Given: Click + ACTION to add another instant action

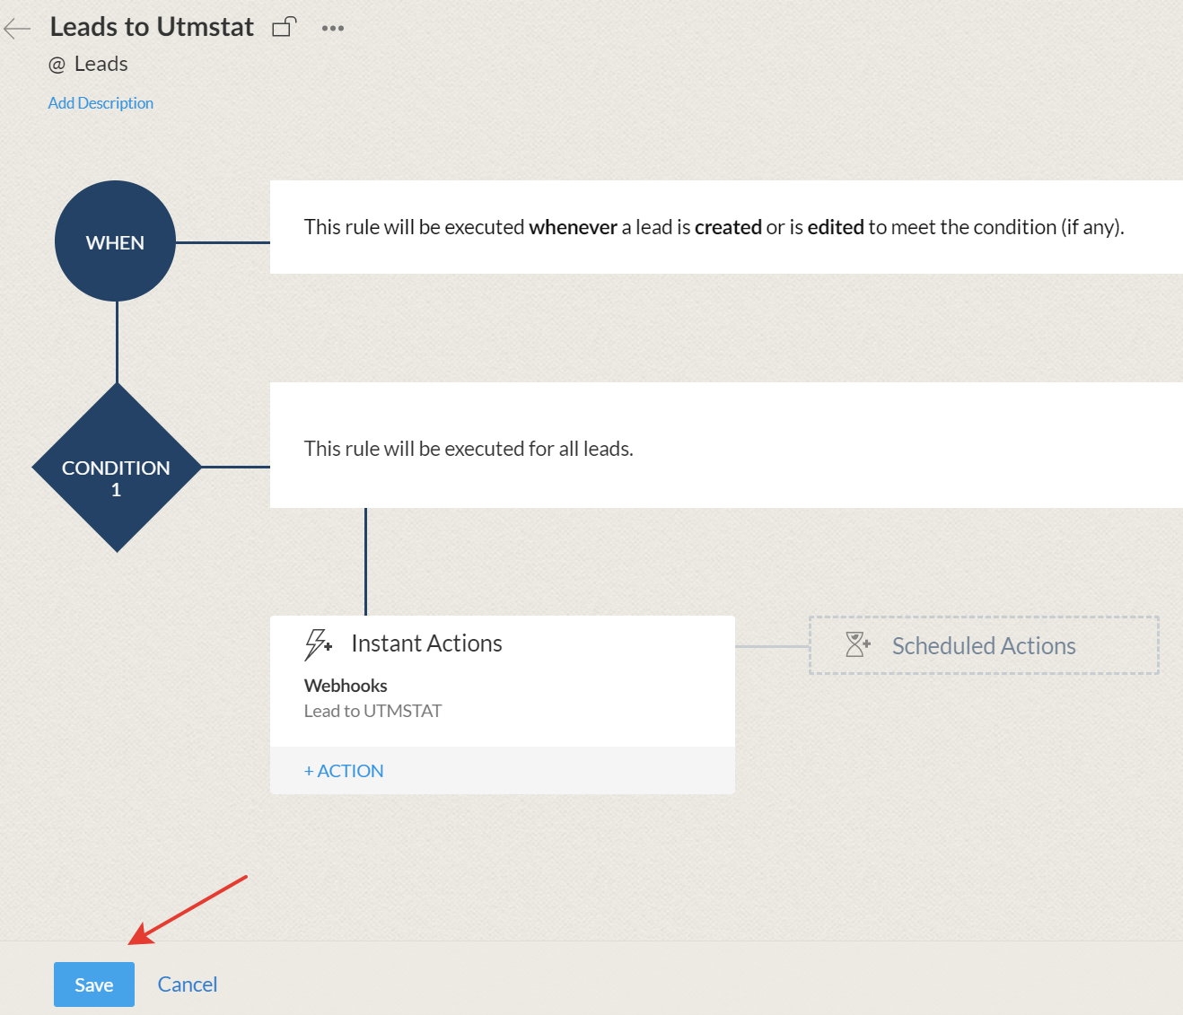Looking at the screenshot, I should (344, 770).
